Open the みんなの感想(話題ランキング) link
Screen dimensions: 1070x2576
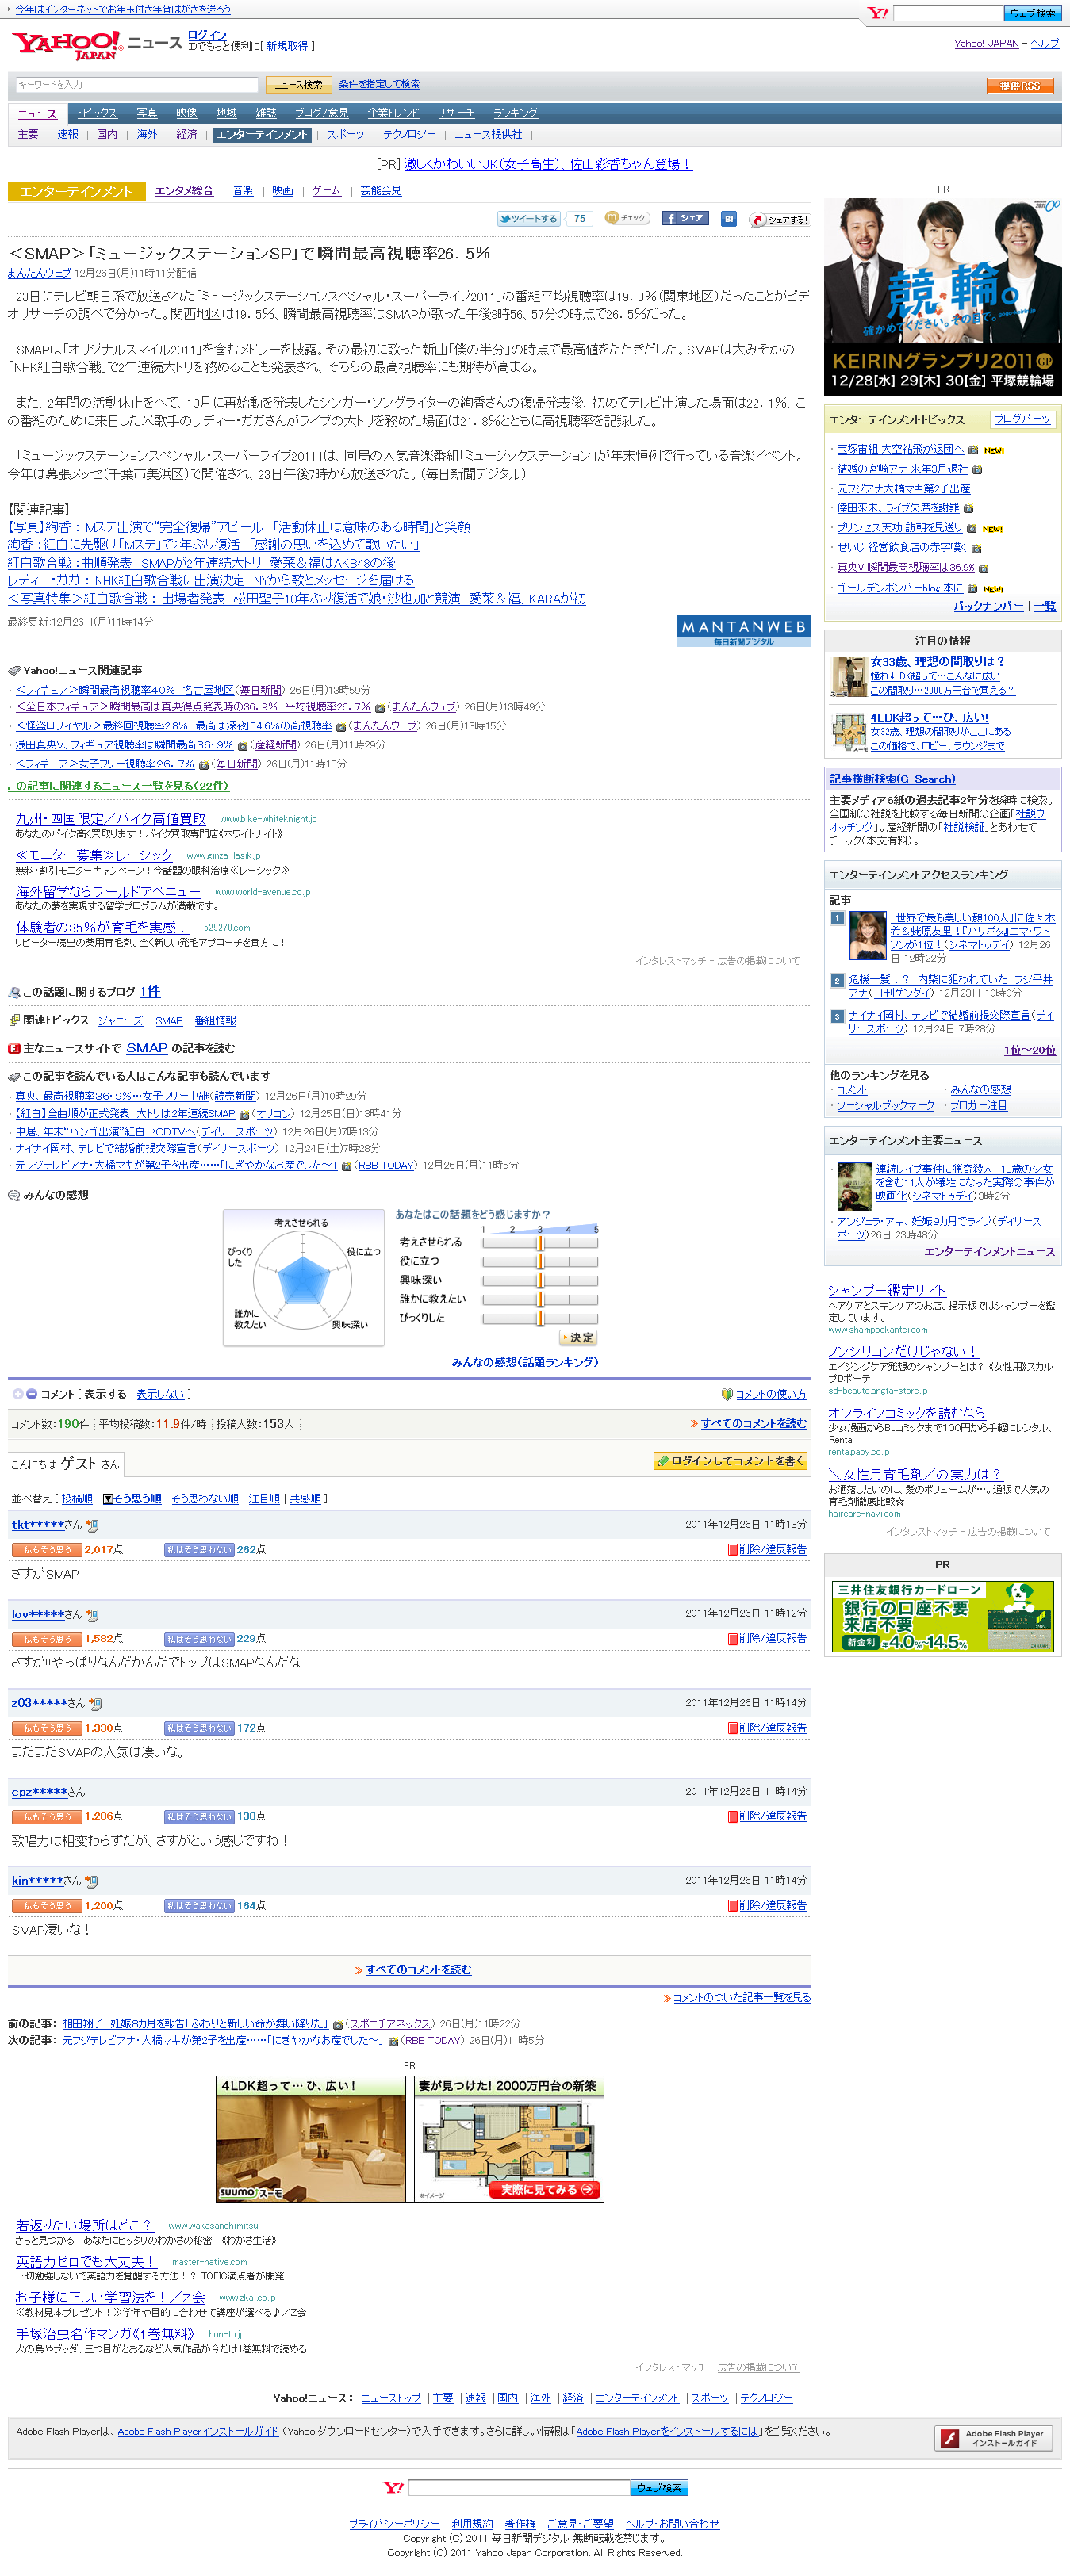pos(525,1362)
